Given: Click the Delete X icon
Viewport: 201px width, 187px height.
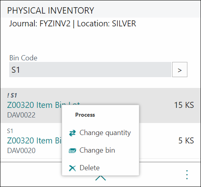Looking at the screenshot, I should tap(72, 168).
